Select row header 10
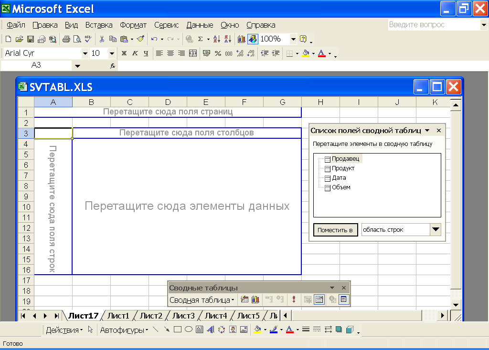Viewport: 489px width, 350px height. pyautogui.click(x=26, y=207)
